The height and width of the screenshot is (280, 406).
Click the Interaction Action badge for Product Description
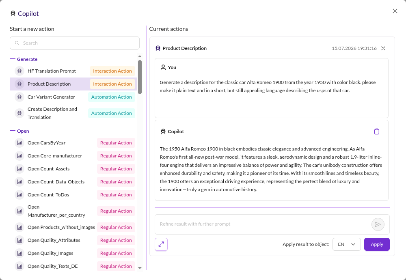click(x=112, y=84)
